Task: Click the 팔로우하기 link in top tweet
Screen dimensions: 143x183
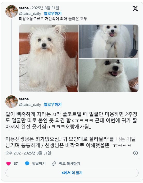Action: [x=53, y=14]
